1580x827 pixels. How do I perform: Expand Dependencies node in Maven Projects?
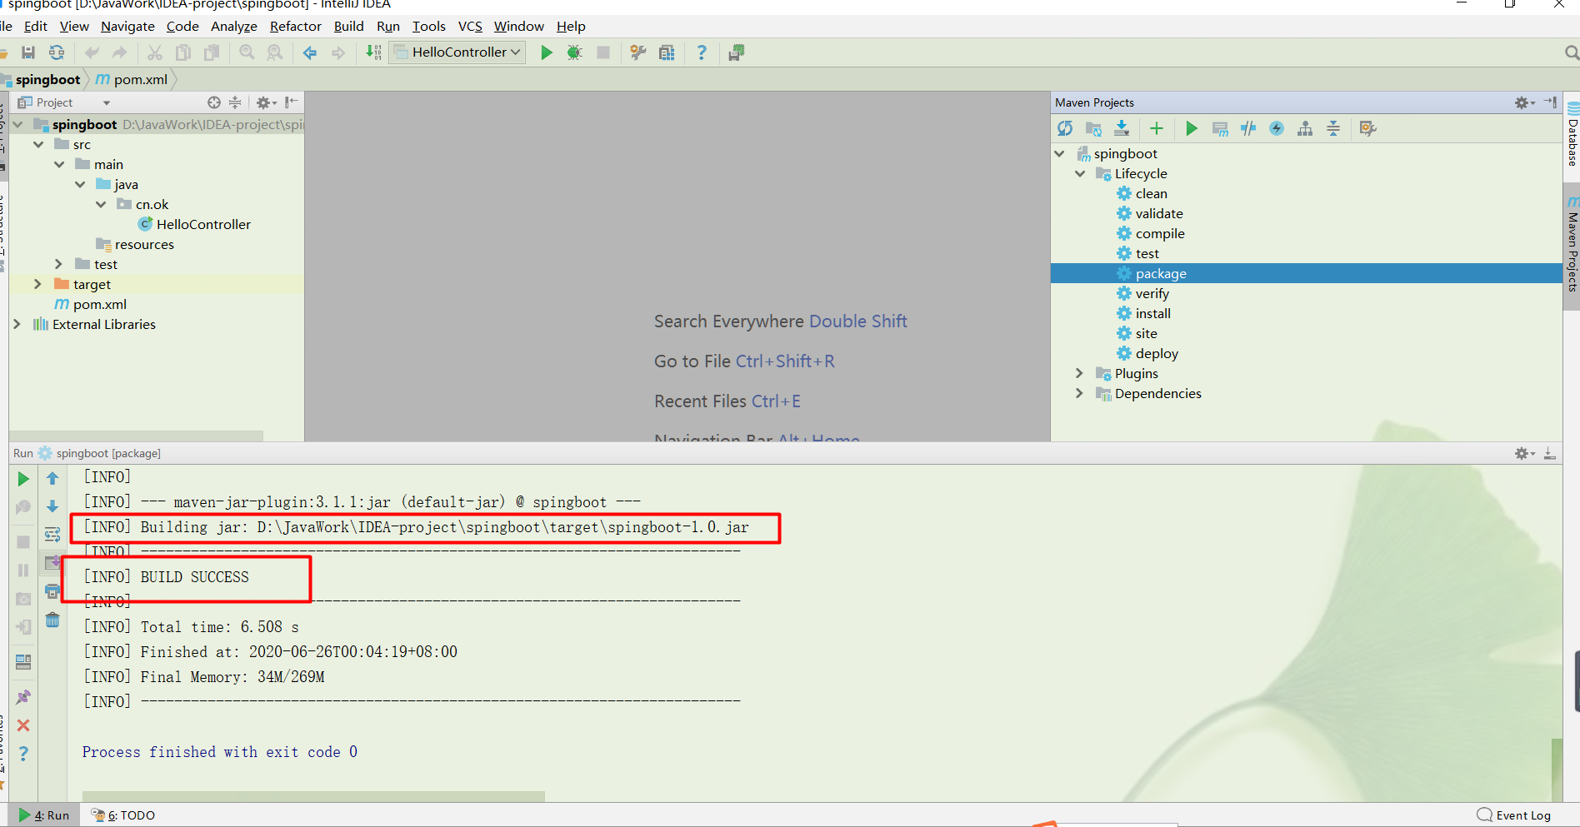1079,393
